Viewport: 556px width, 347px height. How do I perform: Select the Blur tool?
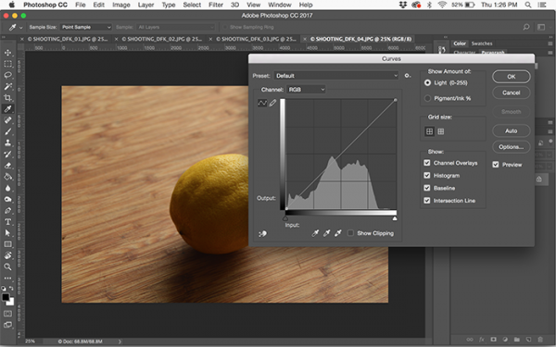pyautogui.click(x=7, y=188)
